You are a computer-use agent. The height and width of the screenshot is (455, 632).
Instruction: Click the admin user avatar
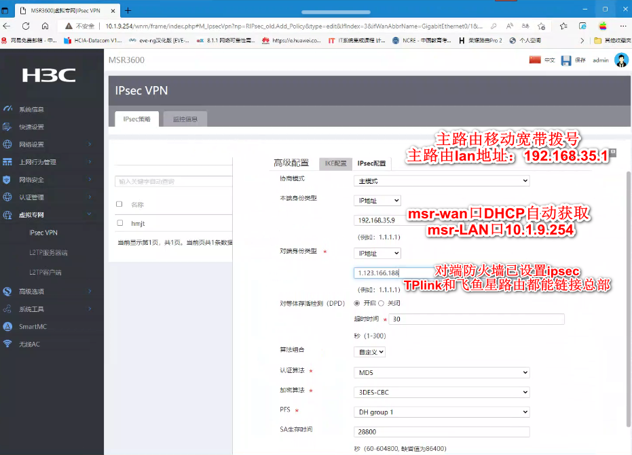621,60
